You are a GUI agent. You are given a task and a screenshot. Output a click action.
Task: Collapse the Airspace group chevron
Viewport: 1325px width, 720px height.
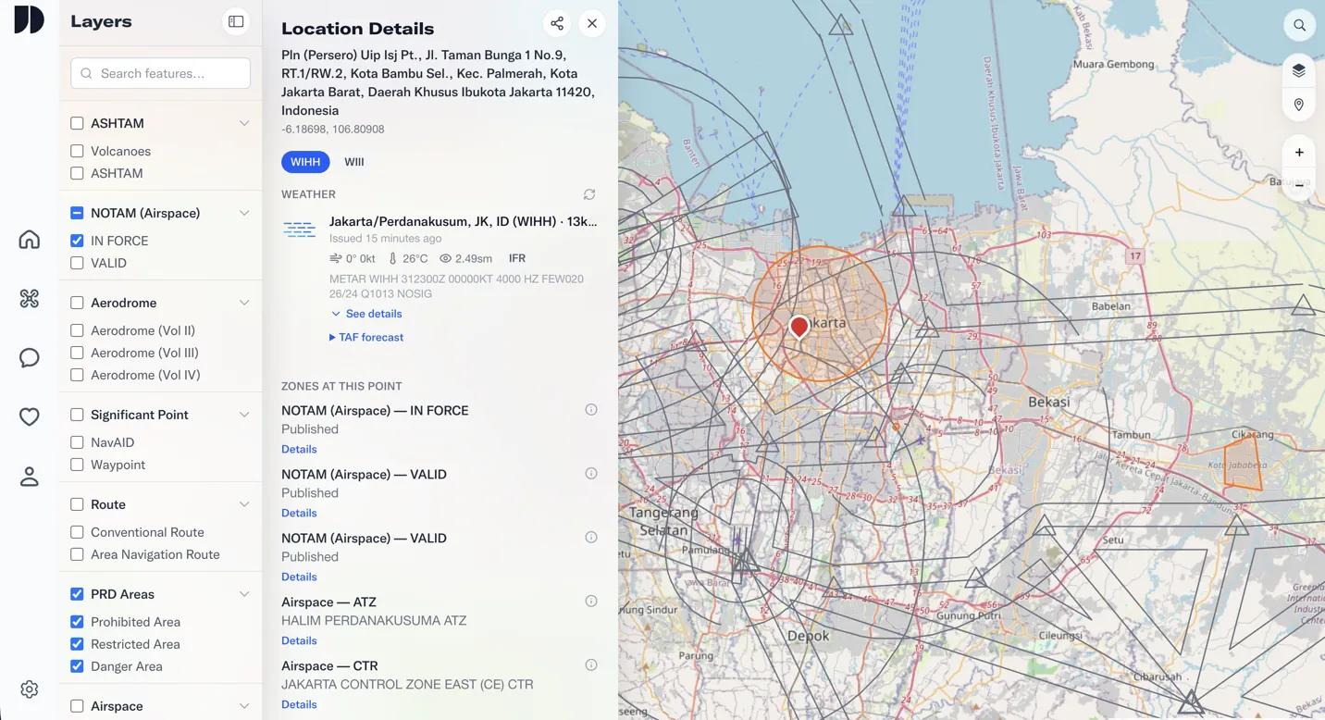(x=244, y=706)
